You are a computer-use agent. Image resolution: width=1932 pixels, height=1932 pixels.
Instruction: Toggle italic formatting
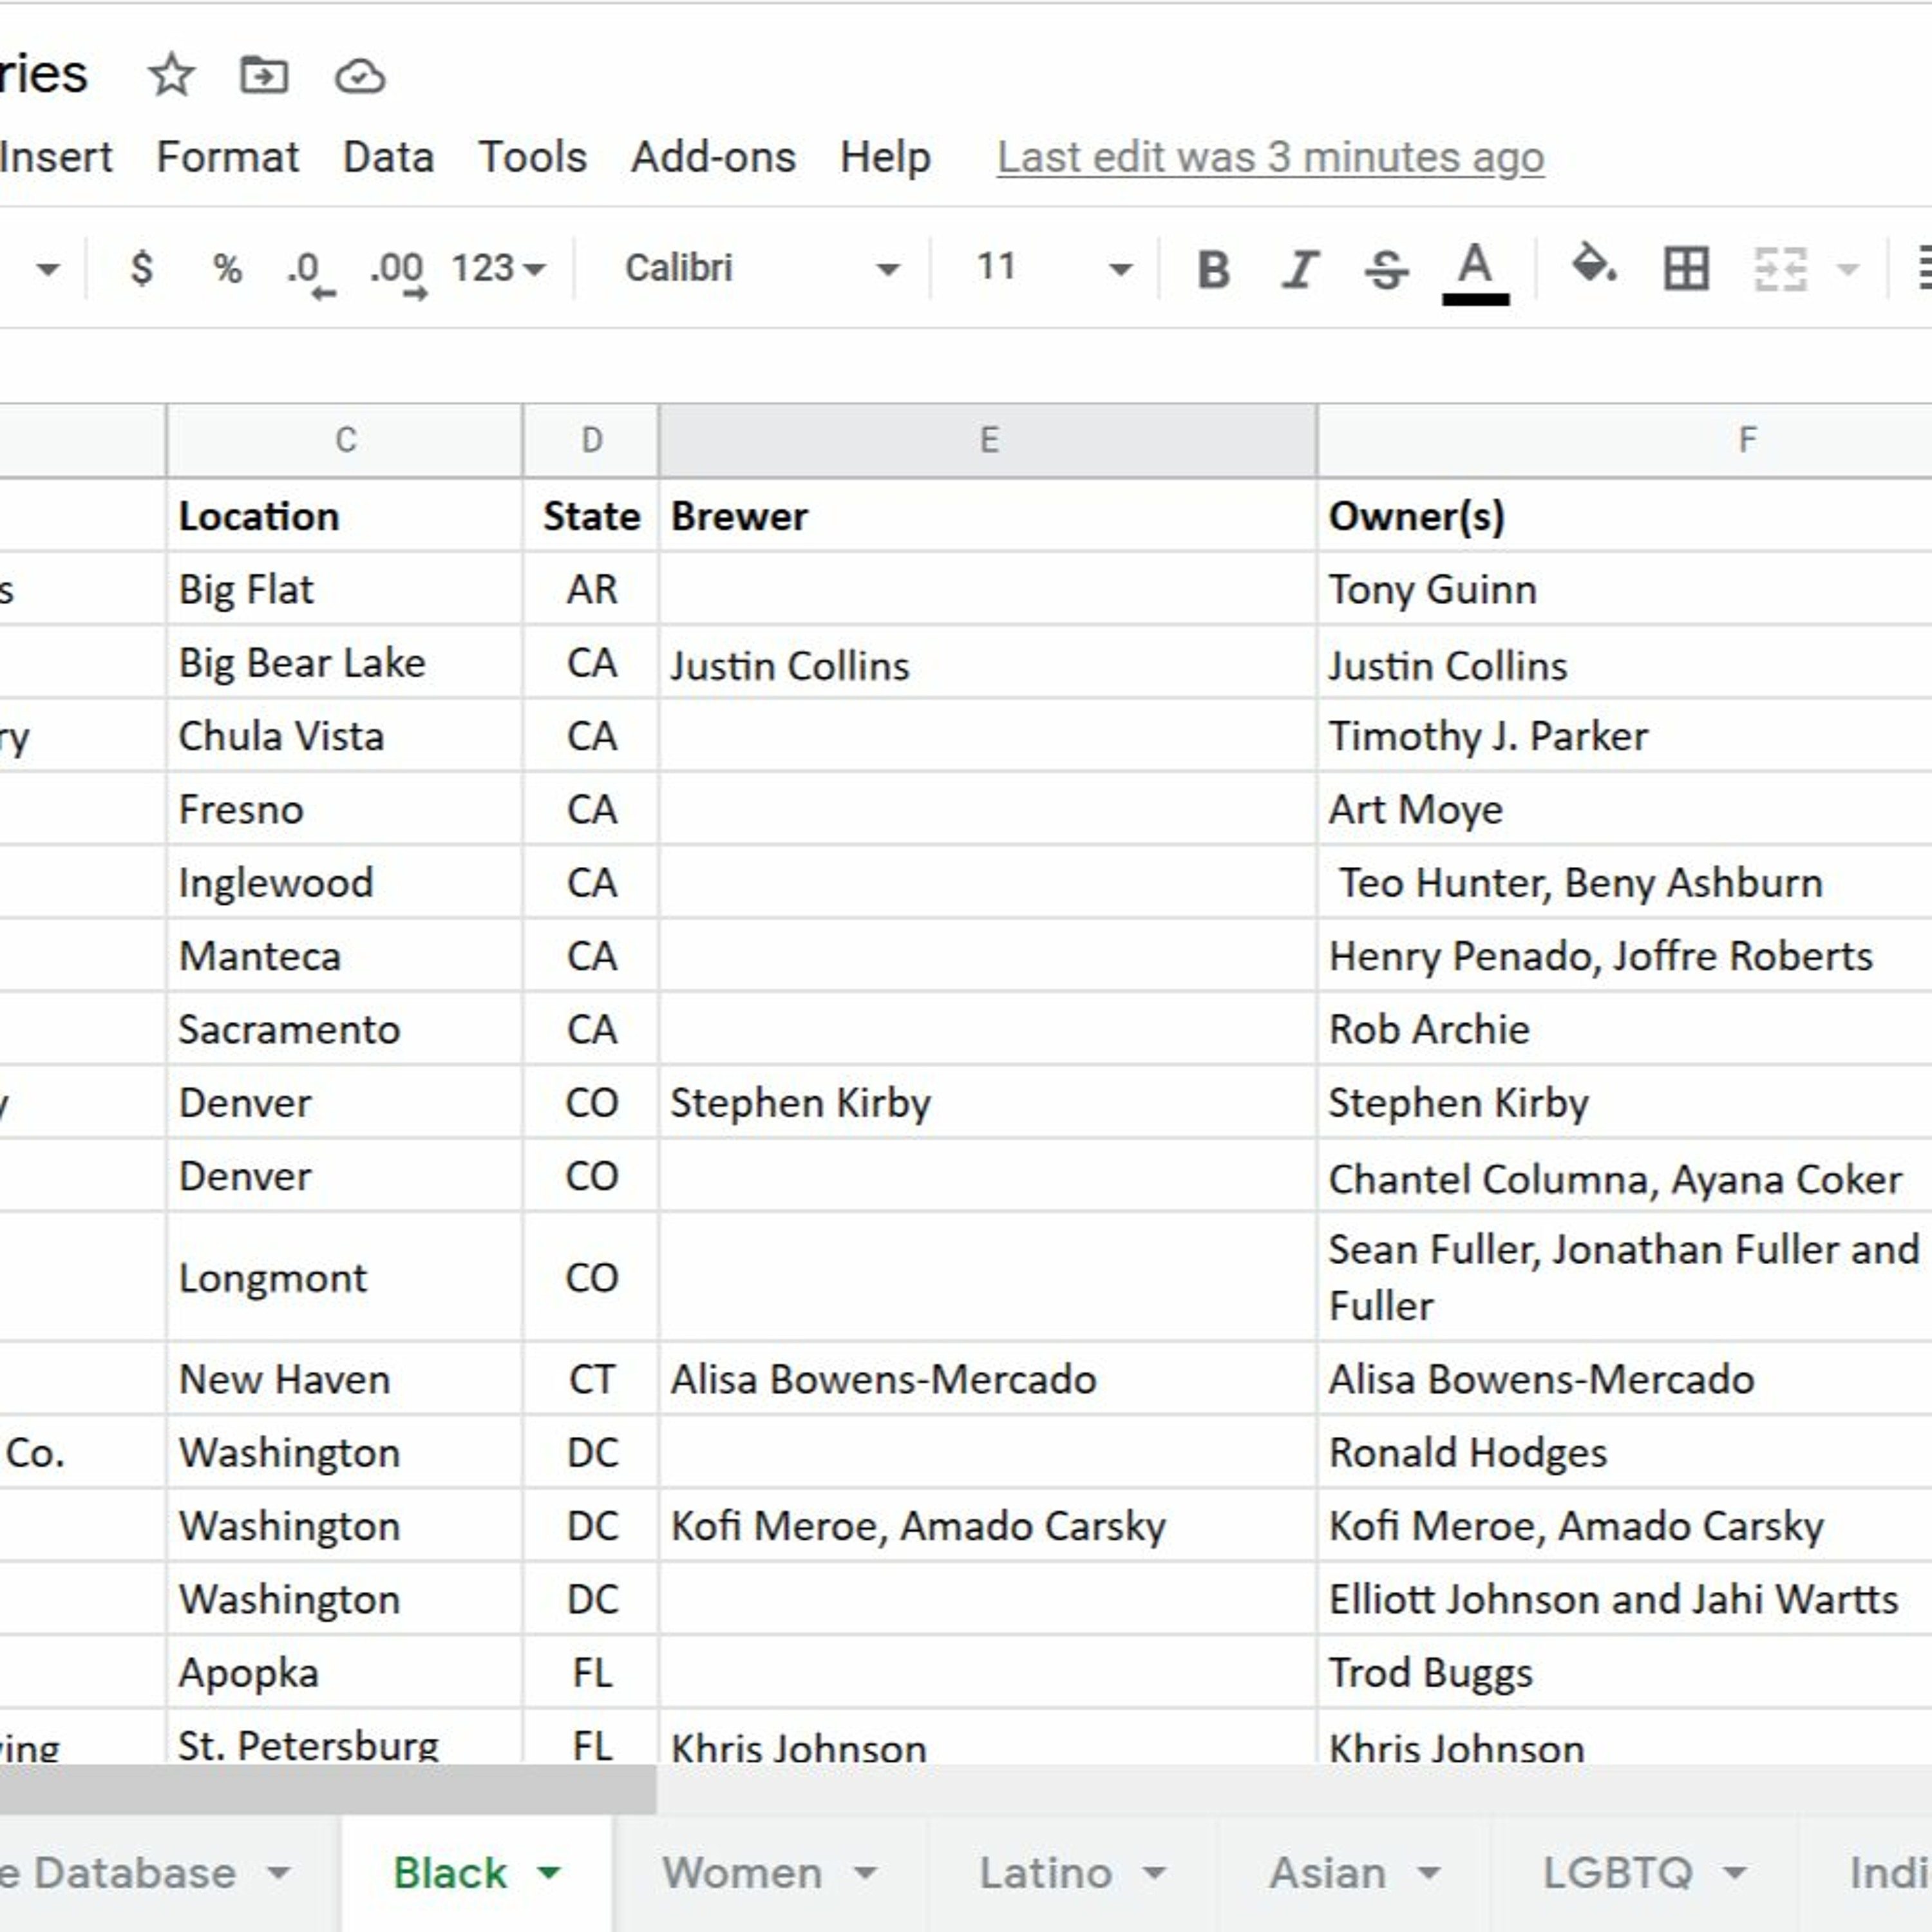1299,269
